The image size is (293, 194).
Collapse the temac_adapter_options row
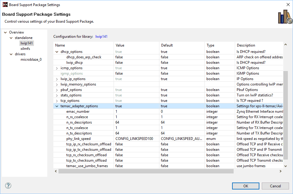57,106
